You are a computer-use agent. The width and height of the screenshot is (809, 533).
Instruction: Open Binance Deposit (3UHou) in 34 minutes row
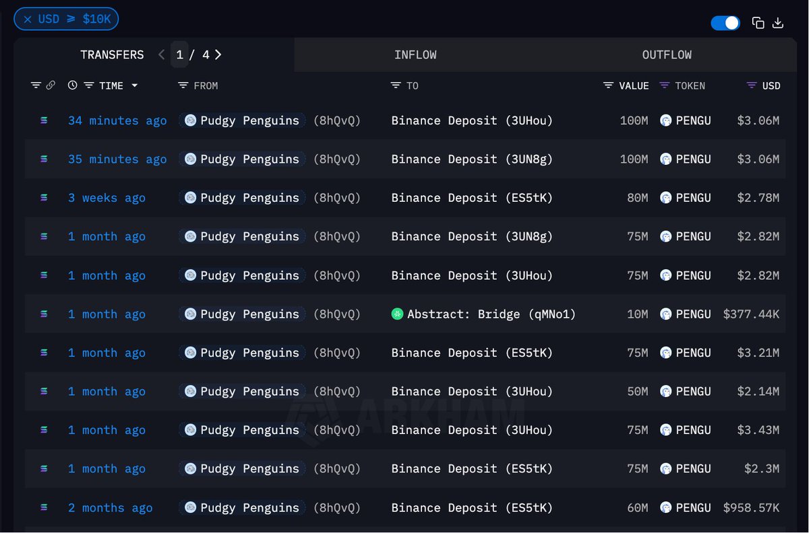[x=472, y=120]
